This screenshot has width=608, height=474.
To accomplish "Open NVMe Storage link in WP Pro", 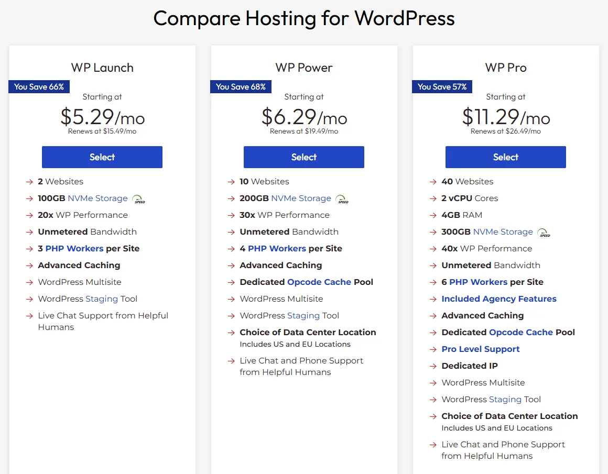I will [x=503, y=232].
